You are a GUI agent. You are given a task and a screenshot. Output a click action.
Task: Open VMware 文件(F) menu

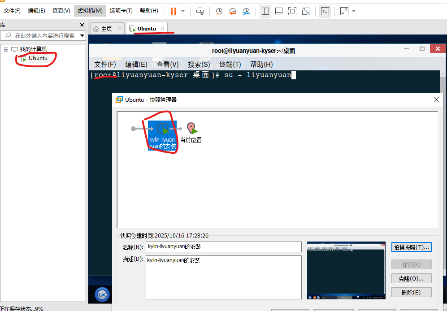12,11
